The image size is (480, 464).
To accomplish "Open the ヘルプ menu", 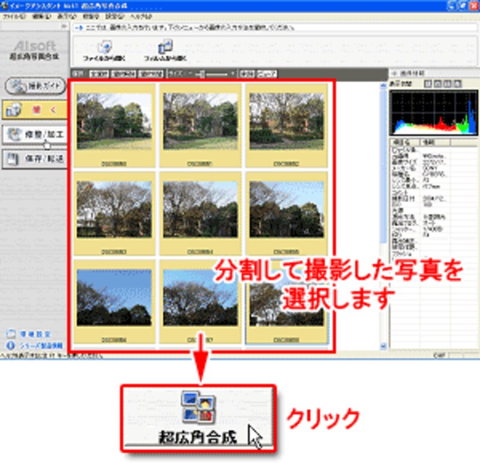I will [x=140, y=17].
